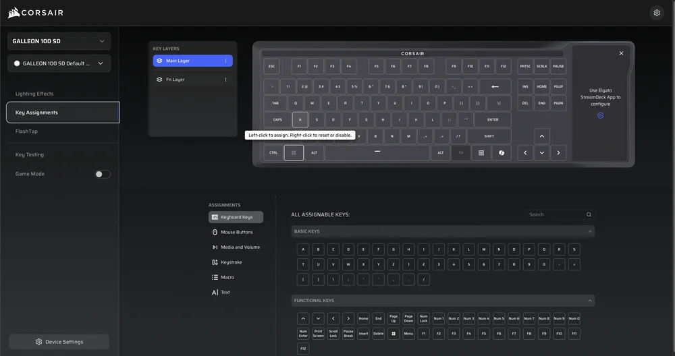The height and width of the screenshot is (356, 675).
Task: Click the assignable keys Search field
Action: point(555,214)
